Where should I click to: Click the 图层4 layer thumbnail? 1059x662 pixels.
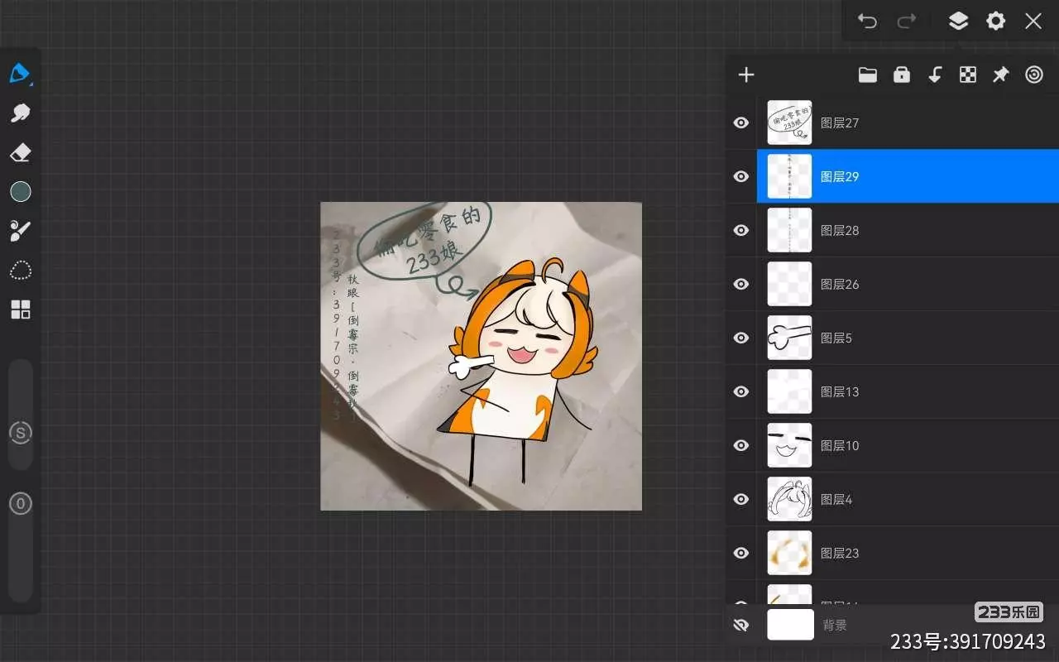(789, 499)
